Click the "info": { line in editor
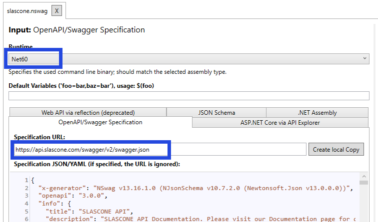The width and height of the screenshot is (378, 222). [x=54, y=204]
